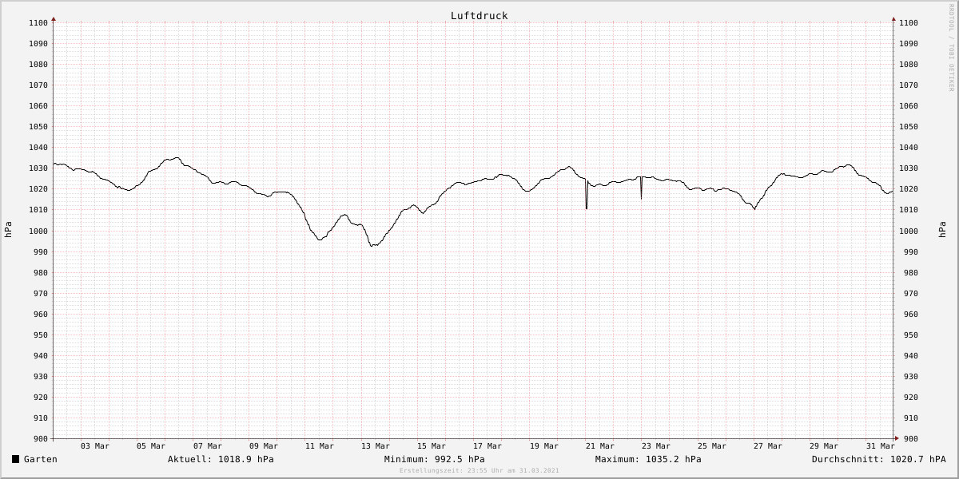Click the 1100 label on right axis
The width and height of the screenshot is (959, 479).
(908, 22)
